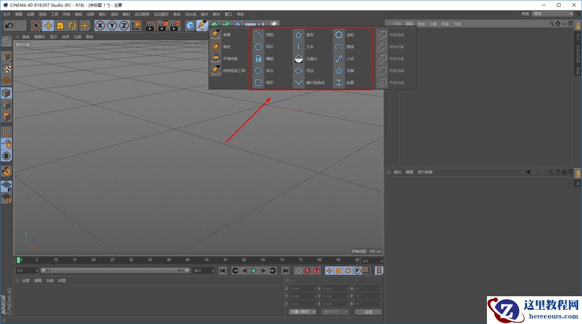Toggle the X axis lock

pyautogui.click(x=100, y=25)
